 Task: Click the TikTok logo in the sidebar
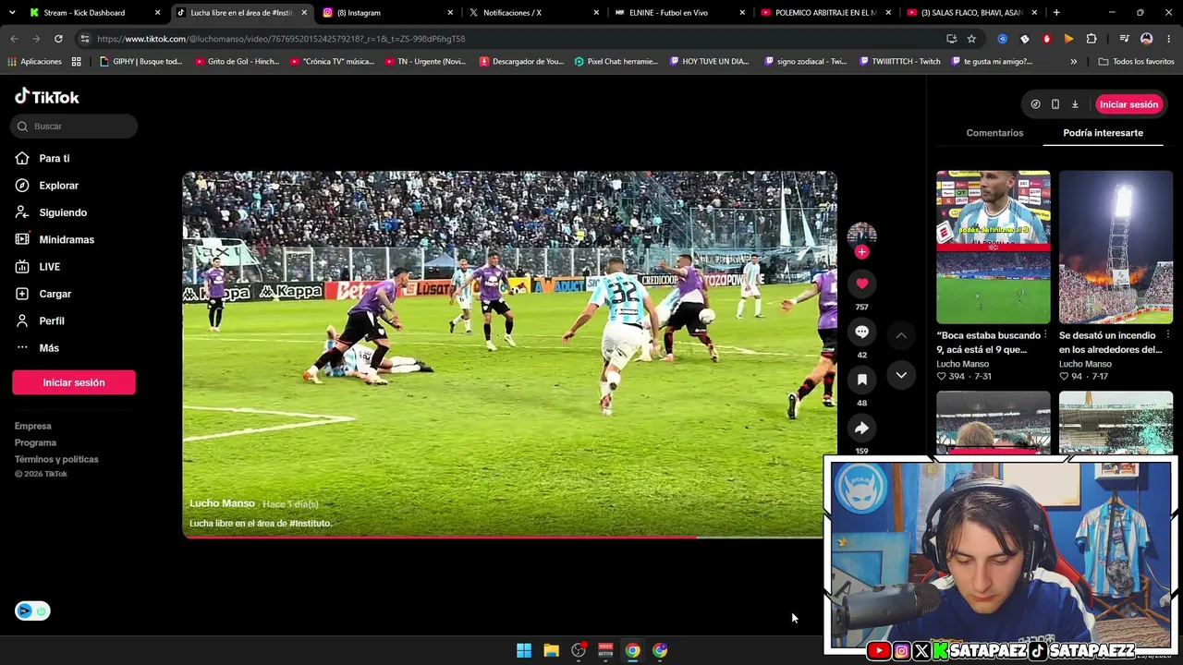[x=47, y=97]
